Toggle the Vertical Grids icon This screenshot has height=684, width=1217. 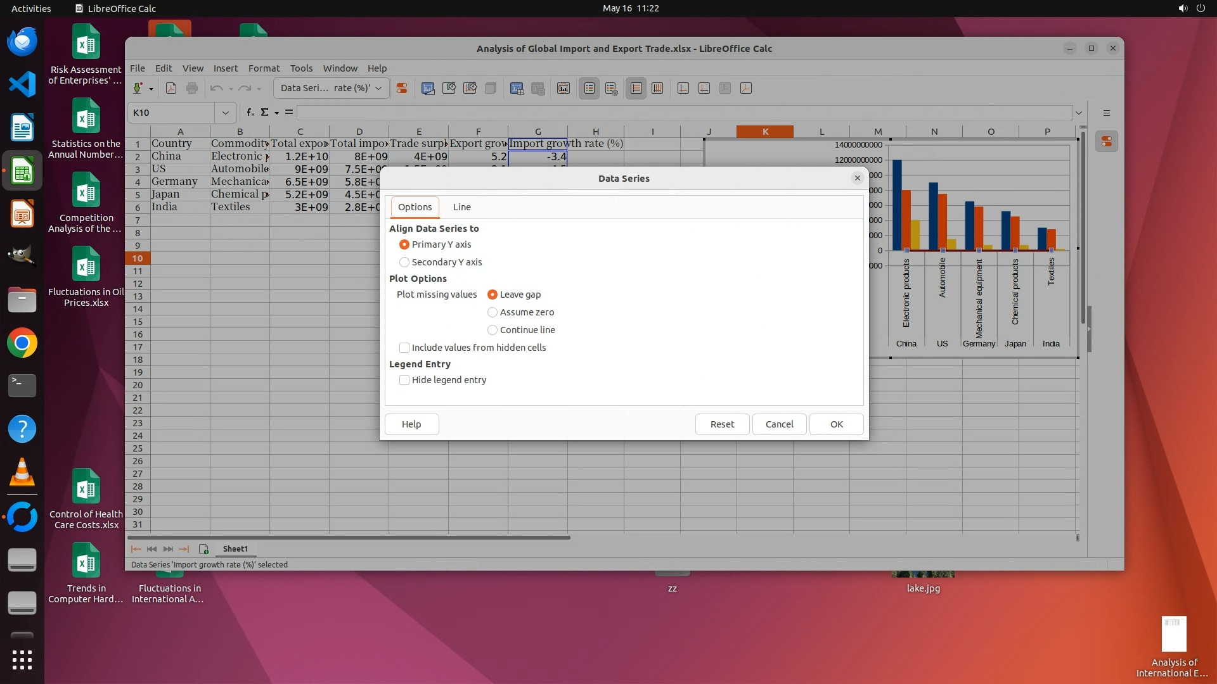tap(657, 88)
